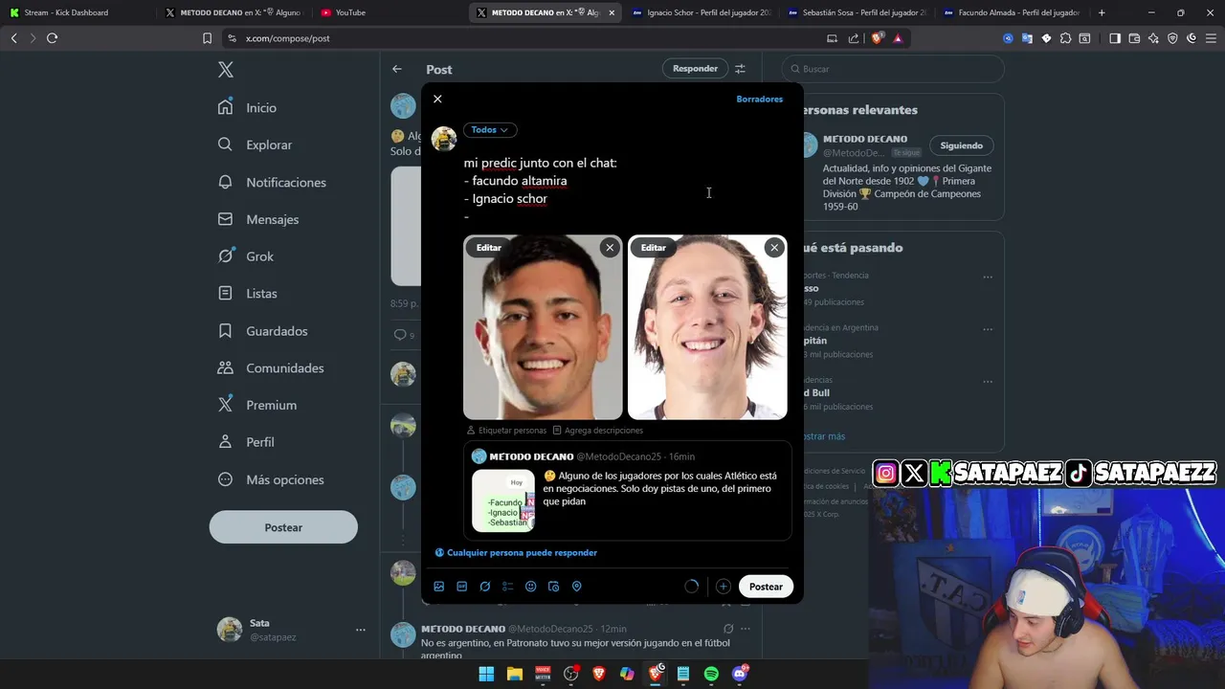Open Notificaciones in sidebar

273,183
